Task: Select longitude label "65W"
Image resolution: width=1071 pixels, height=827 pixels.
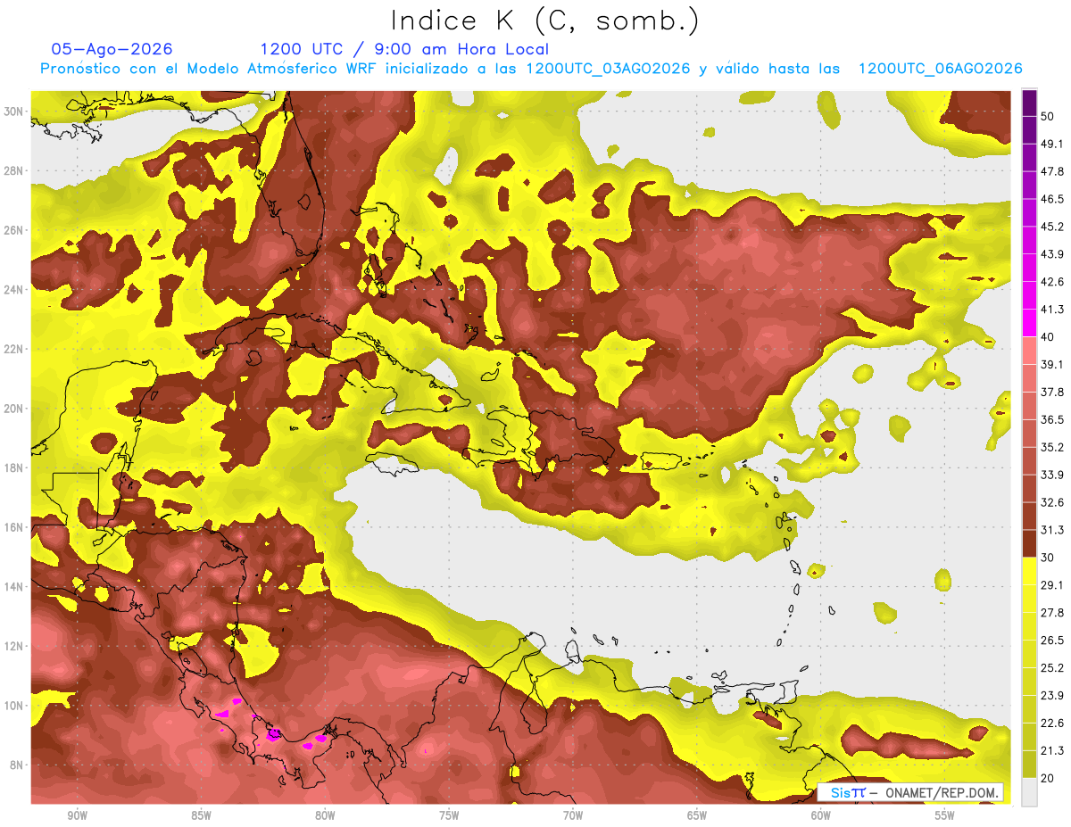Action: 697,815
